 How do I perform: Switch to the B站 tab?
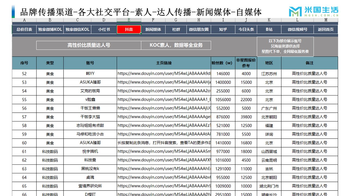coord(269,29)
